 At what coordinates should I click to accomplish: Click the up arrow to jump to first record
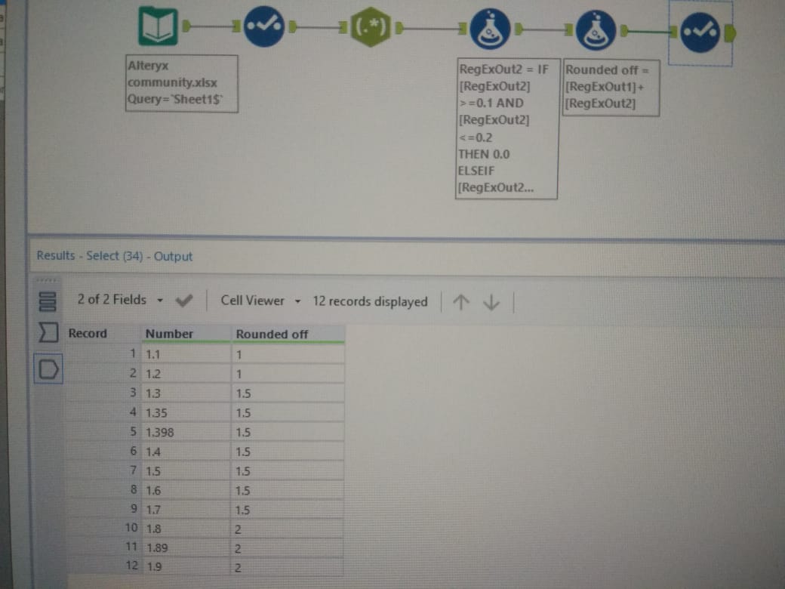(460, 301)
